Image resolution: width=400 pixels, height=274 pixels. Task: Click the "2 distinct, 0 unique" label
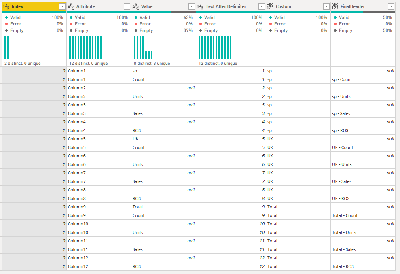(23, 63)
